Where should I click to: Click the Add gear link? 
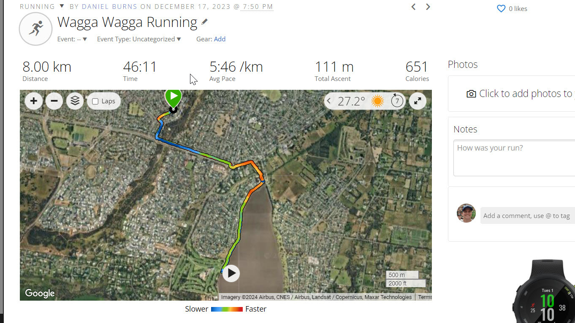click(x=220, y=39)
